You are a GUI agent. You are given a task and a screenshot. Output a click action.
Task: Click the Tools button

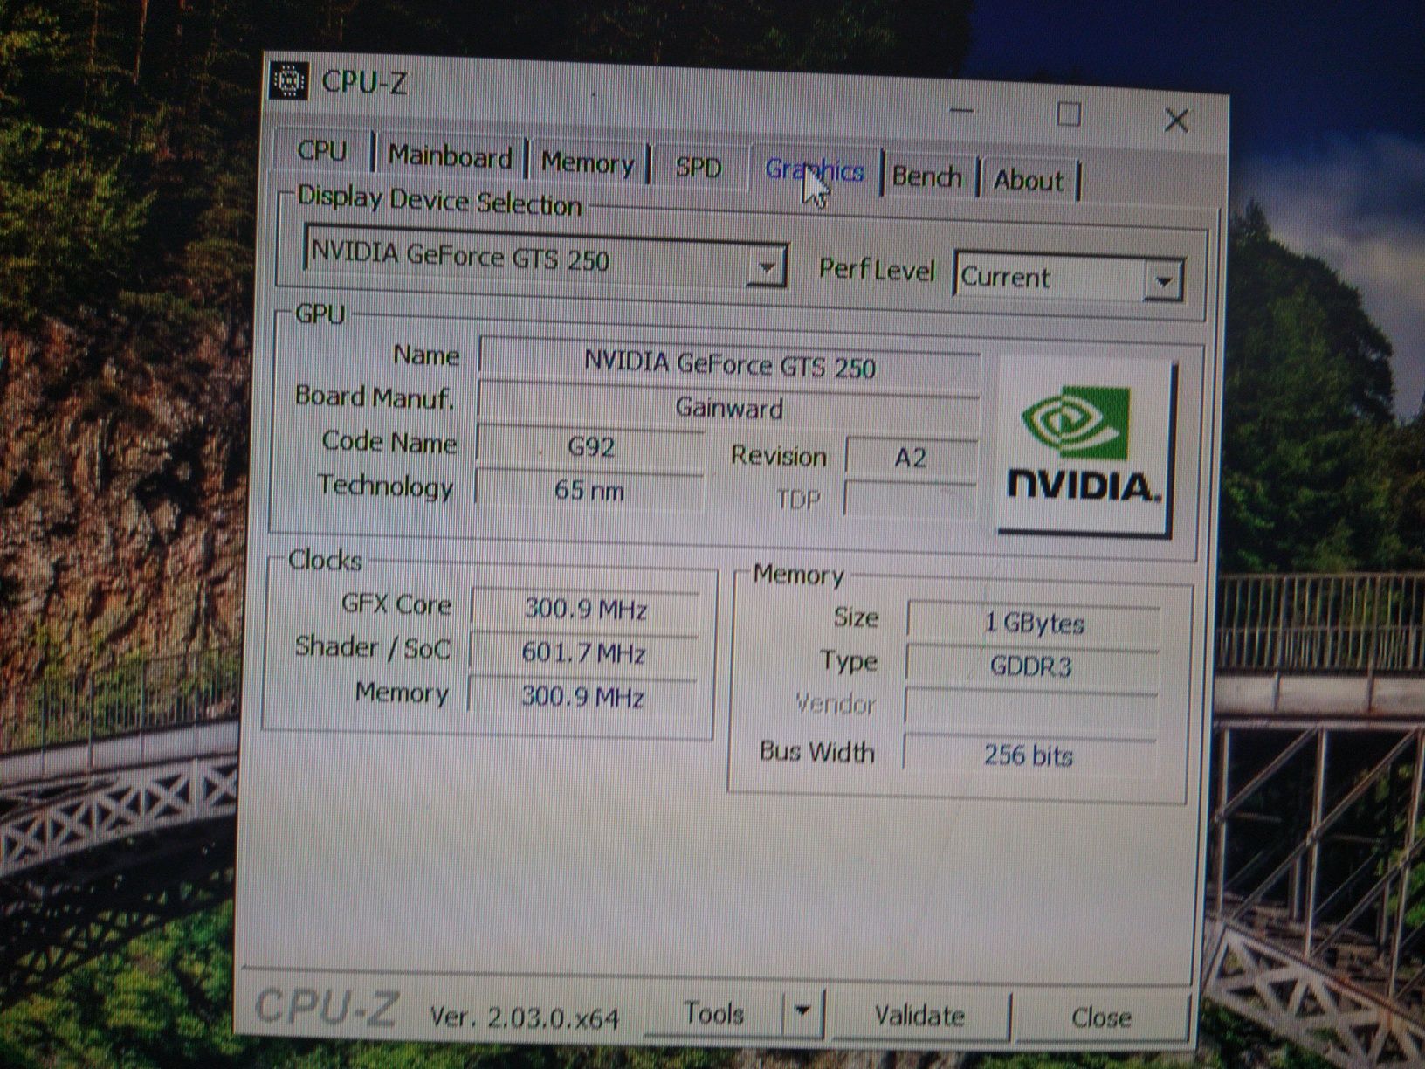tap(714, 1013)
